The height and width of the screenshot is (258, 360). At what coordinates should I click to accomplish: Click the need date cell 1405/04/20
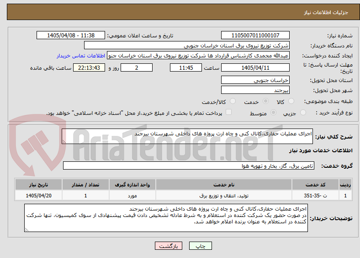(38, 196)
